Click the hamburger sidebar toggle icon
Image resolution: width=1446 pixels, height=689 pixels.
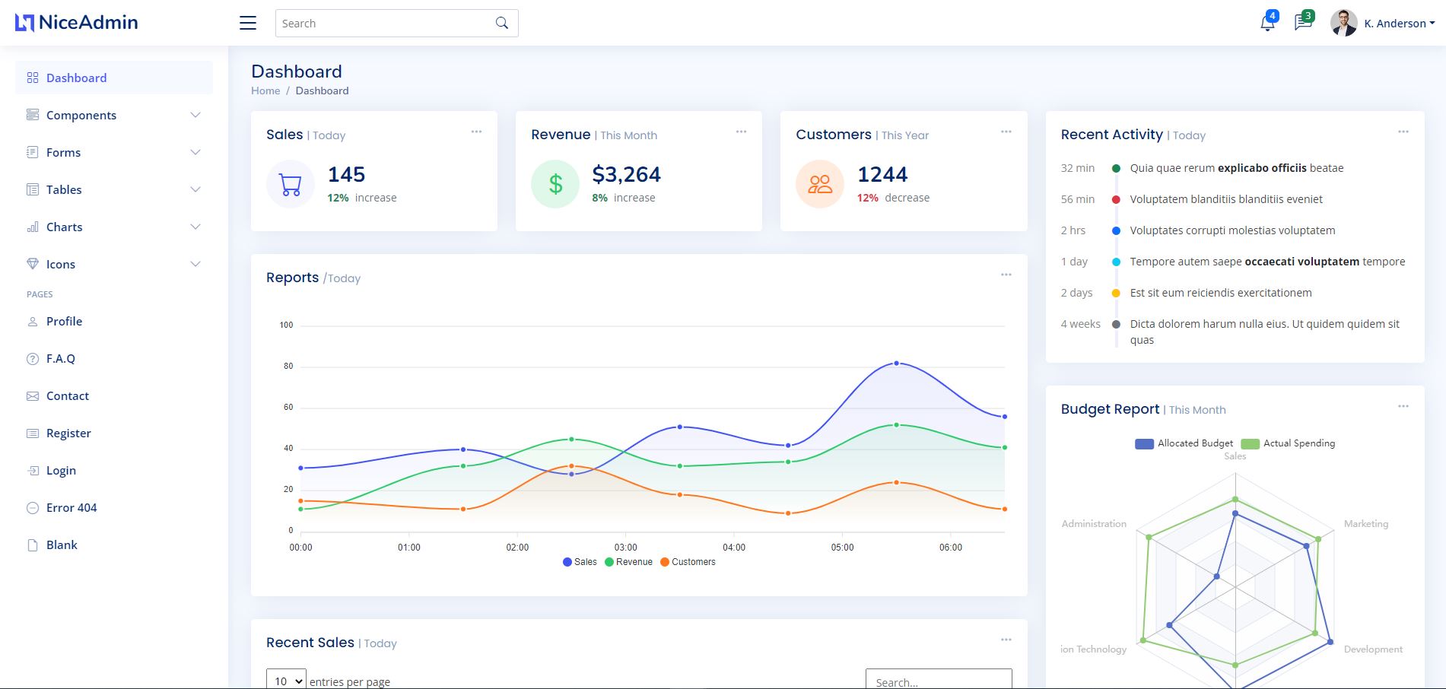click(248, 23)
